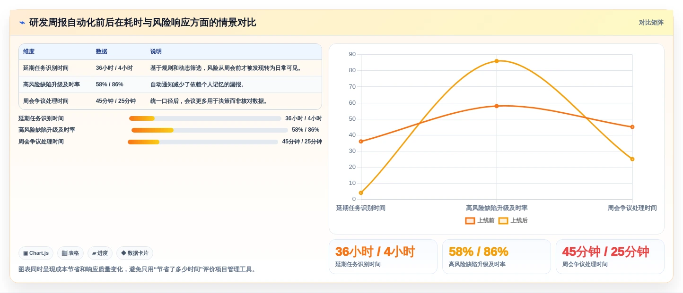Click the progress label 36小时 / 4小时
This screenshot has width=683, height=293.
pos(304,118)
